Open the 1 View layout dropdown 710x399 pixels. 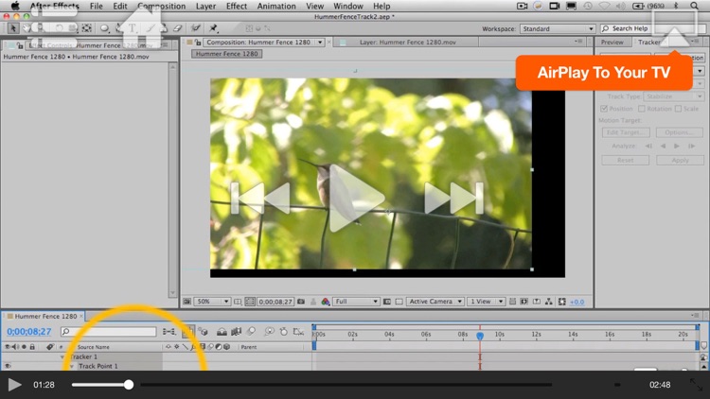(x=486, y=302)
